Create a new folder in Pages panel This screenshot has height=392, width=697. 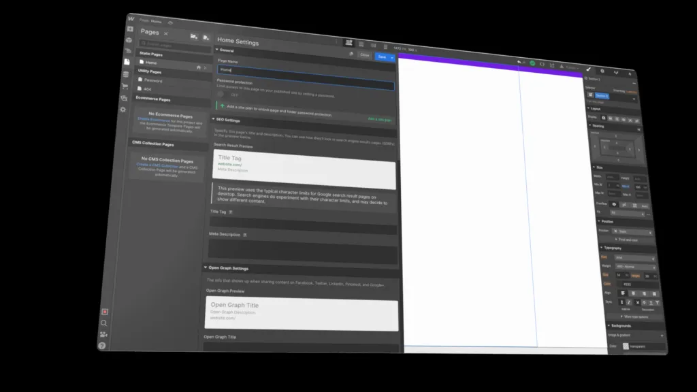tap(194, 37)
